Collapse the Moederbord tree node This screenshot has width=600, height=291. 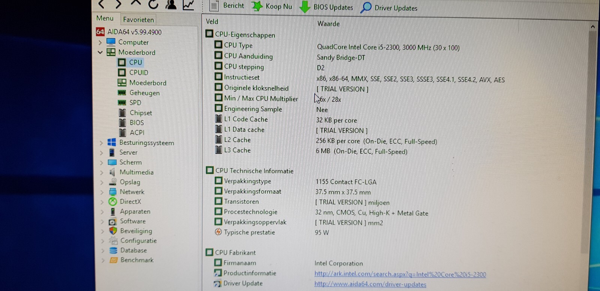pos(100,52)
